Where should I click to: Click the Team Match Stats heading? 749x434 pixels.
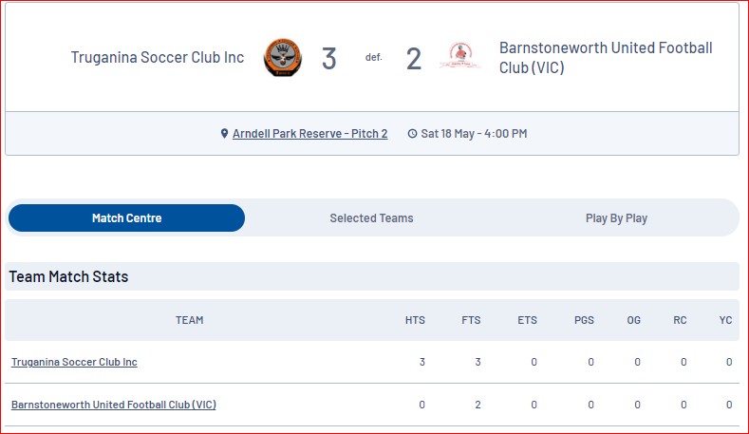(68, 276)
